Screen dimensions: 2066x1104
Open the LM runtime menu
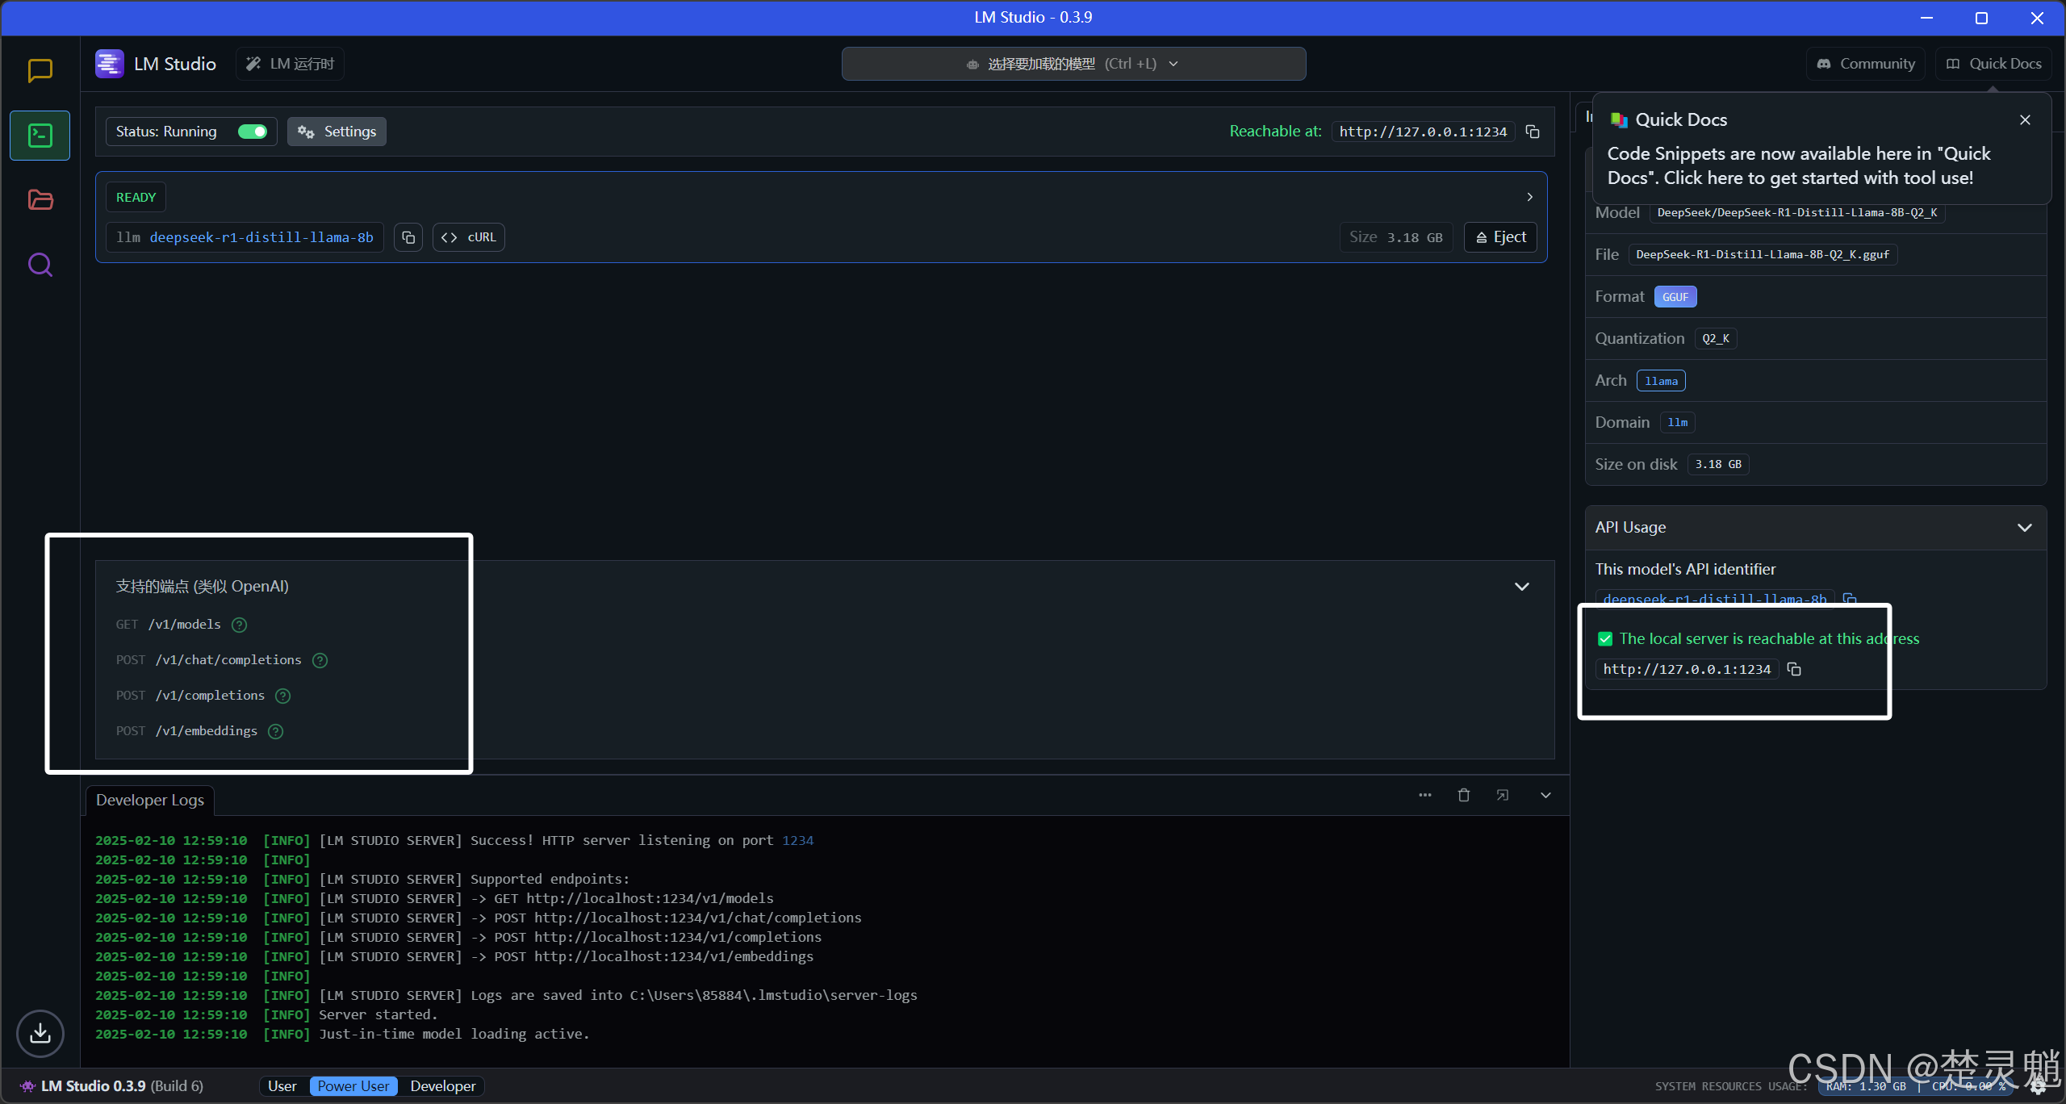click(291, 64)
